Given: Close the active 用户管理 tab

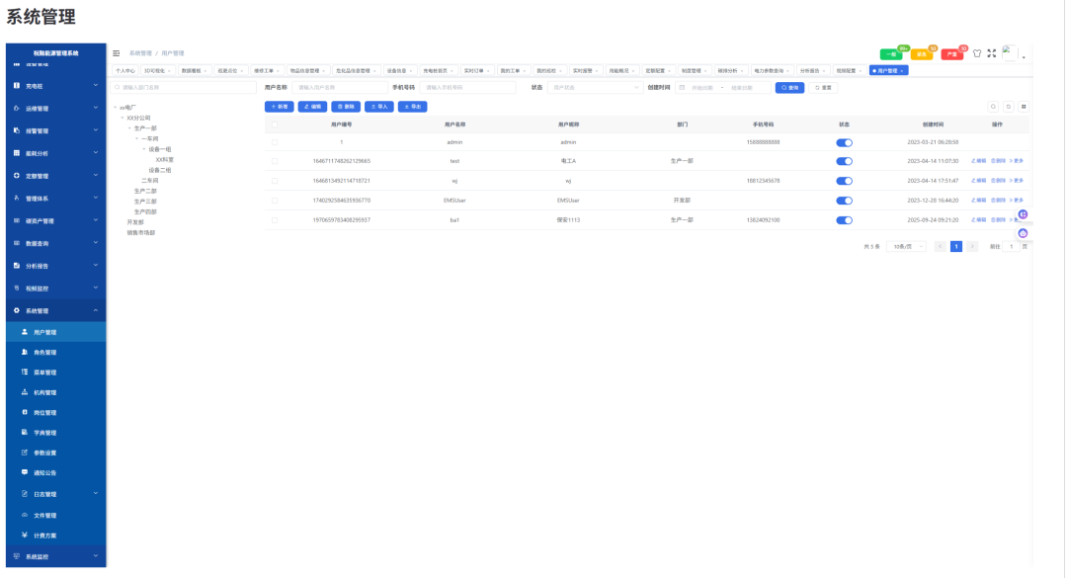Looking at the screenshot, I should click(902, 71).
